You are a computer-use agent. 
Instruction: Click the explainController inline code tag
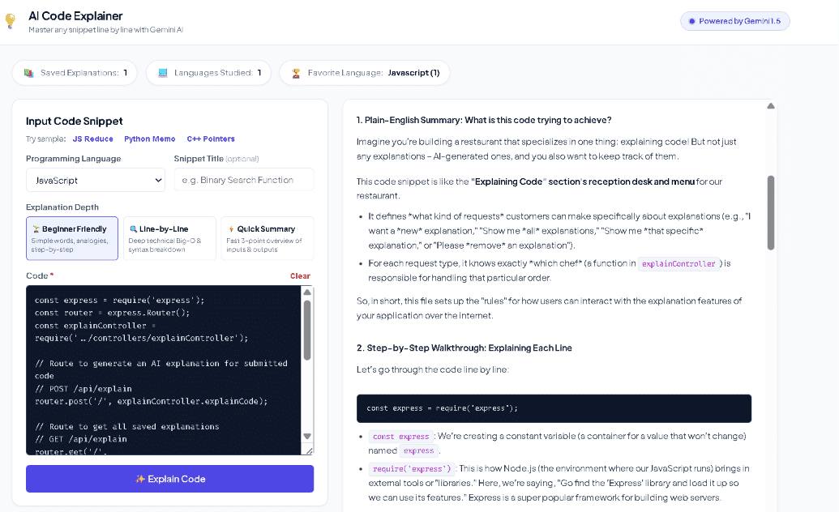coord(678,264)
